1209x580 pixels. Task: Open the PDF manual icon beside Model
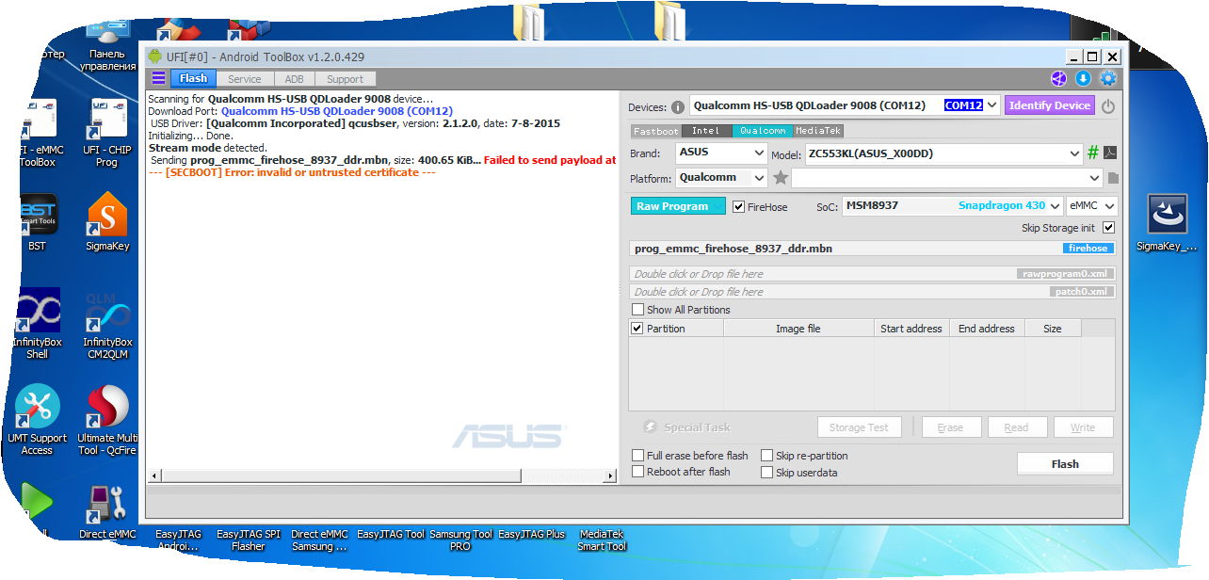pyautogui.click(x=1110, y=153)
